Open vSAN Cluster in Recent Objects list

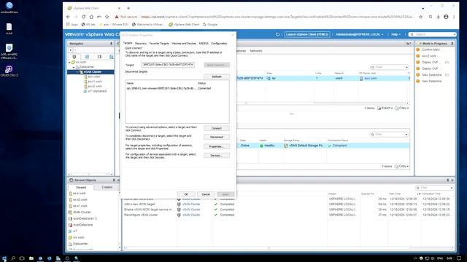[82, 212]
